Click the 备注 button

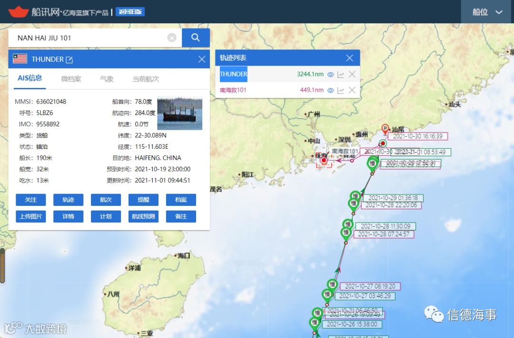[181, 216]
